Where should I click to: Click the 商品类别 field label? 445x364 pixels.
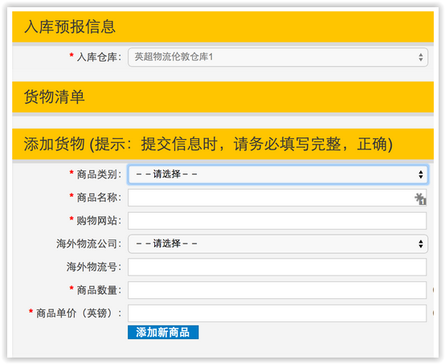[99, 174]
